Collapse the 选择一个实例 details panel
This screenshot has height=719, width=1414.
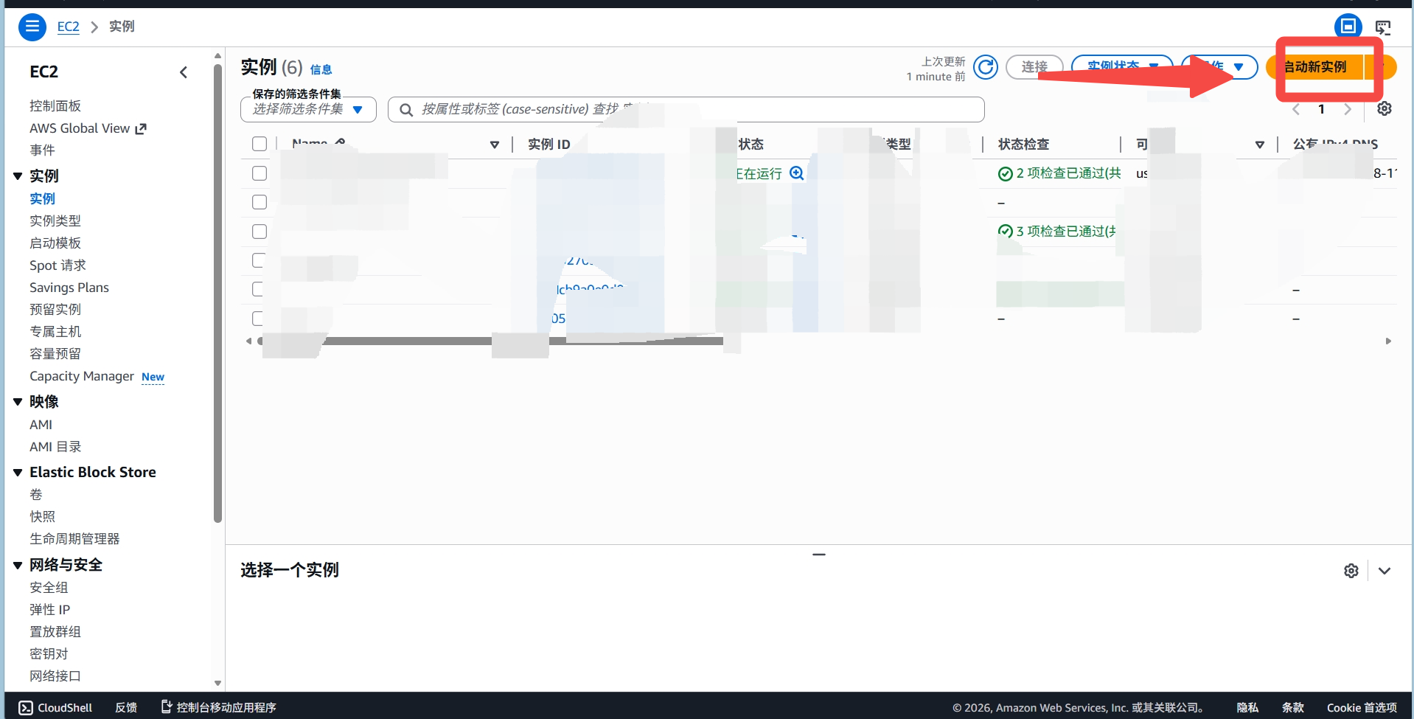pos(1385,571)
